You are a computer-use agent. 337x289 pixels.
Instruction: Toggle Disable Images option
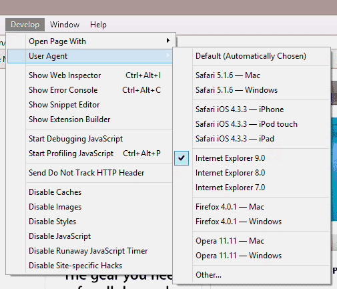point(90,207)
